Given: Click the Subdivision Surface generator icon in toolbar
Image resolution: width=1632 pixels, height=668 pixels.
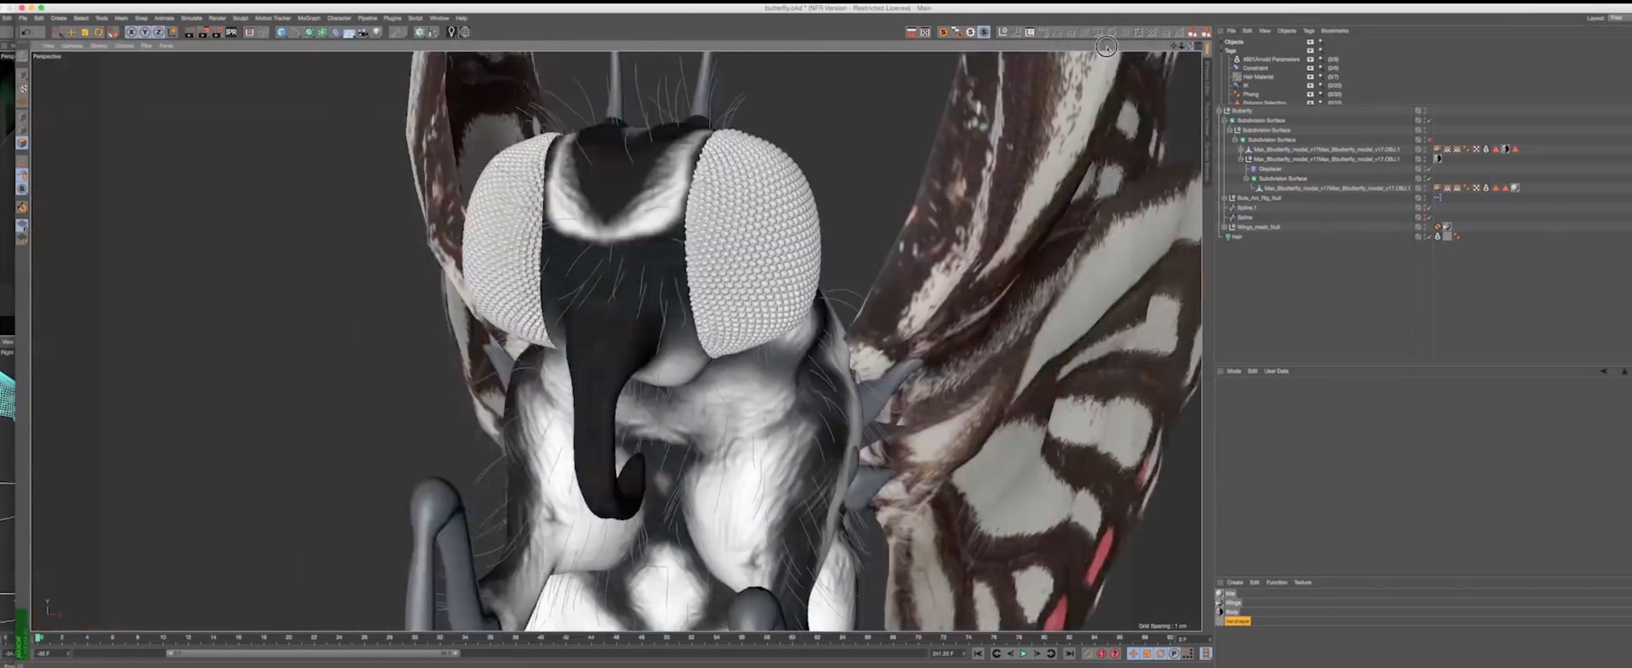Looking at the screenshot, I should coord(308,33).
